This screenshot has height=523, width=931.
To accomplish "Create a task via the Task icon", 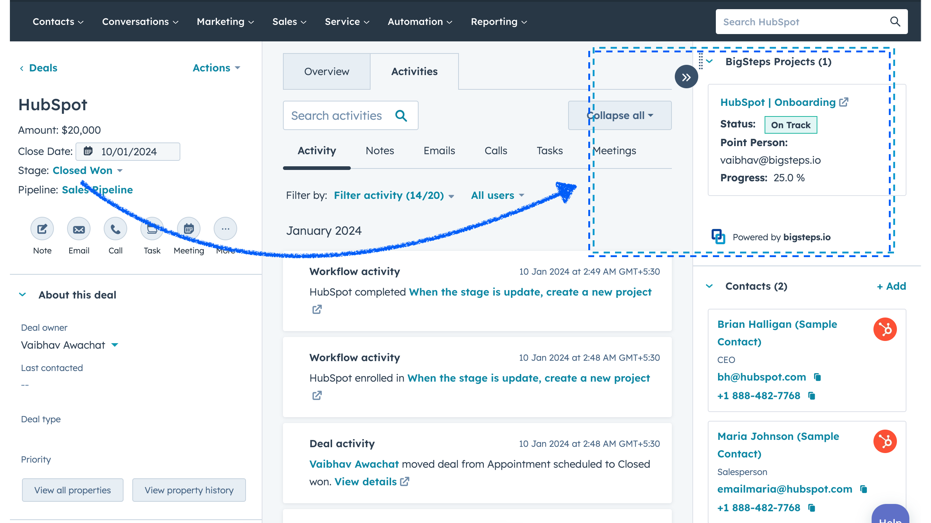I will [x=151, y=228].
